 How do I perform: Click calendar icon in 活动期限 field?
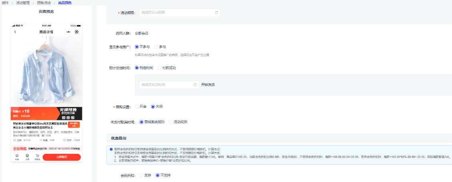[x=217, y=13]
